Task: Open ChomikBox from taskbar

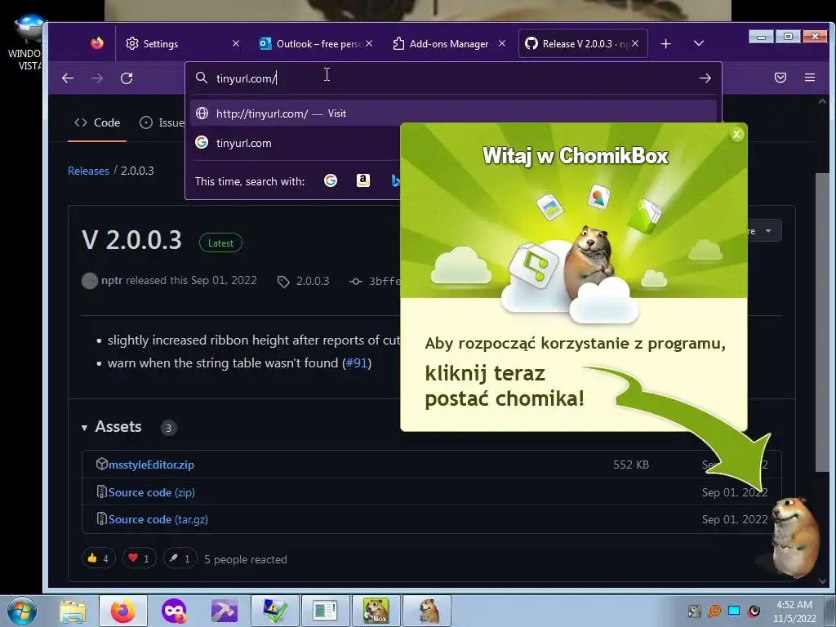Action: (x=376, y=611)
